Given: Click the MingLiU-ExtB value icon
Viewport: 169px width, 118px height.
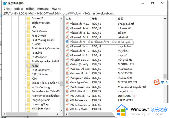Looking at the screenshot, I should tap(67, 60).
